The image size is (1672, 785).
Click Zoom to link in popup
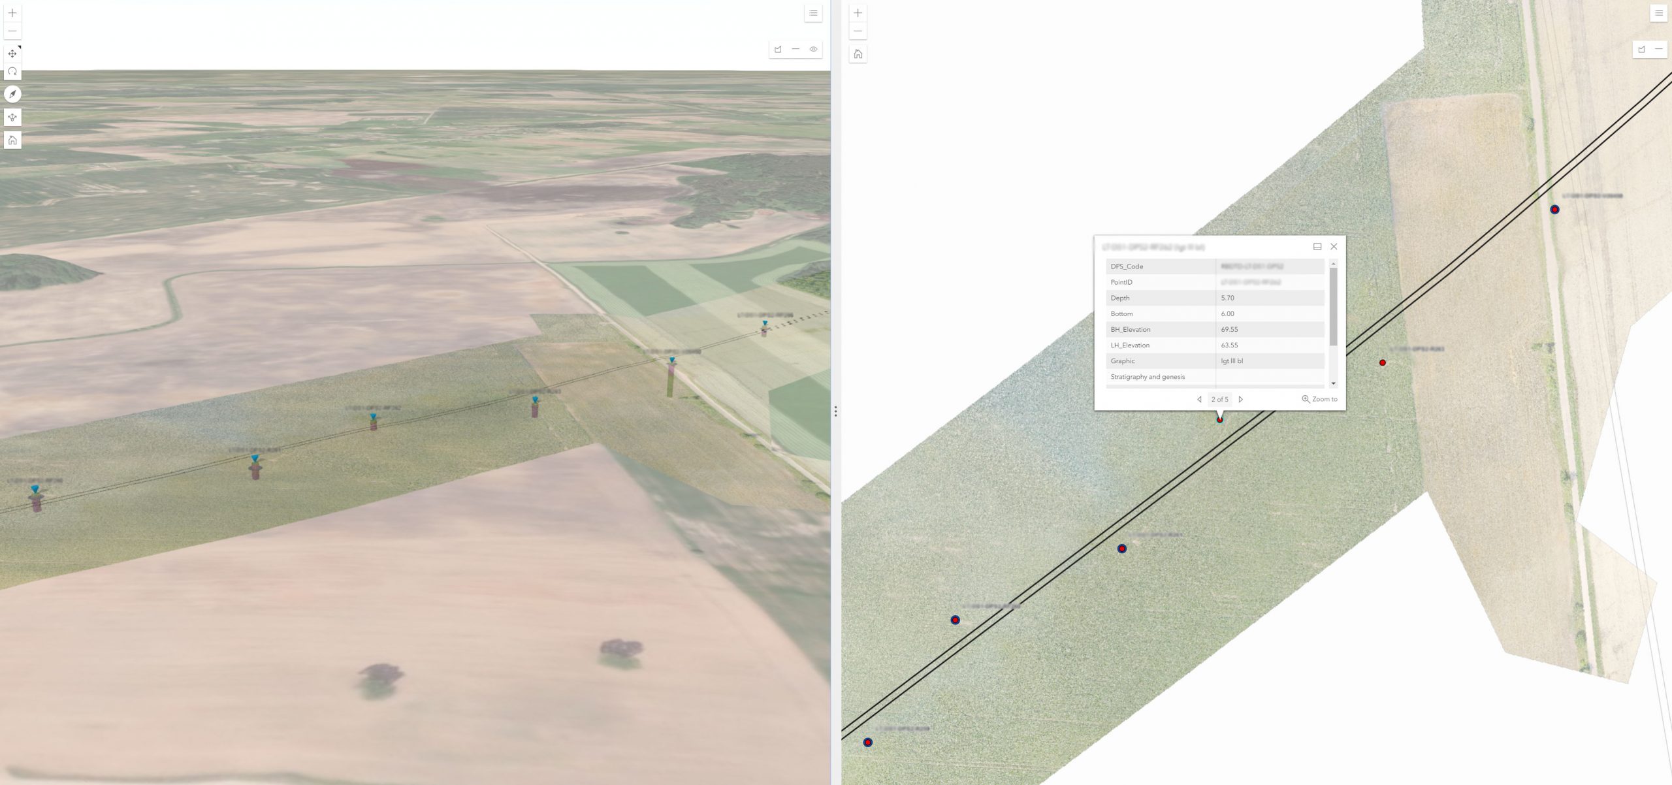coord(1319,399)
